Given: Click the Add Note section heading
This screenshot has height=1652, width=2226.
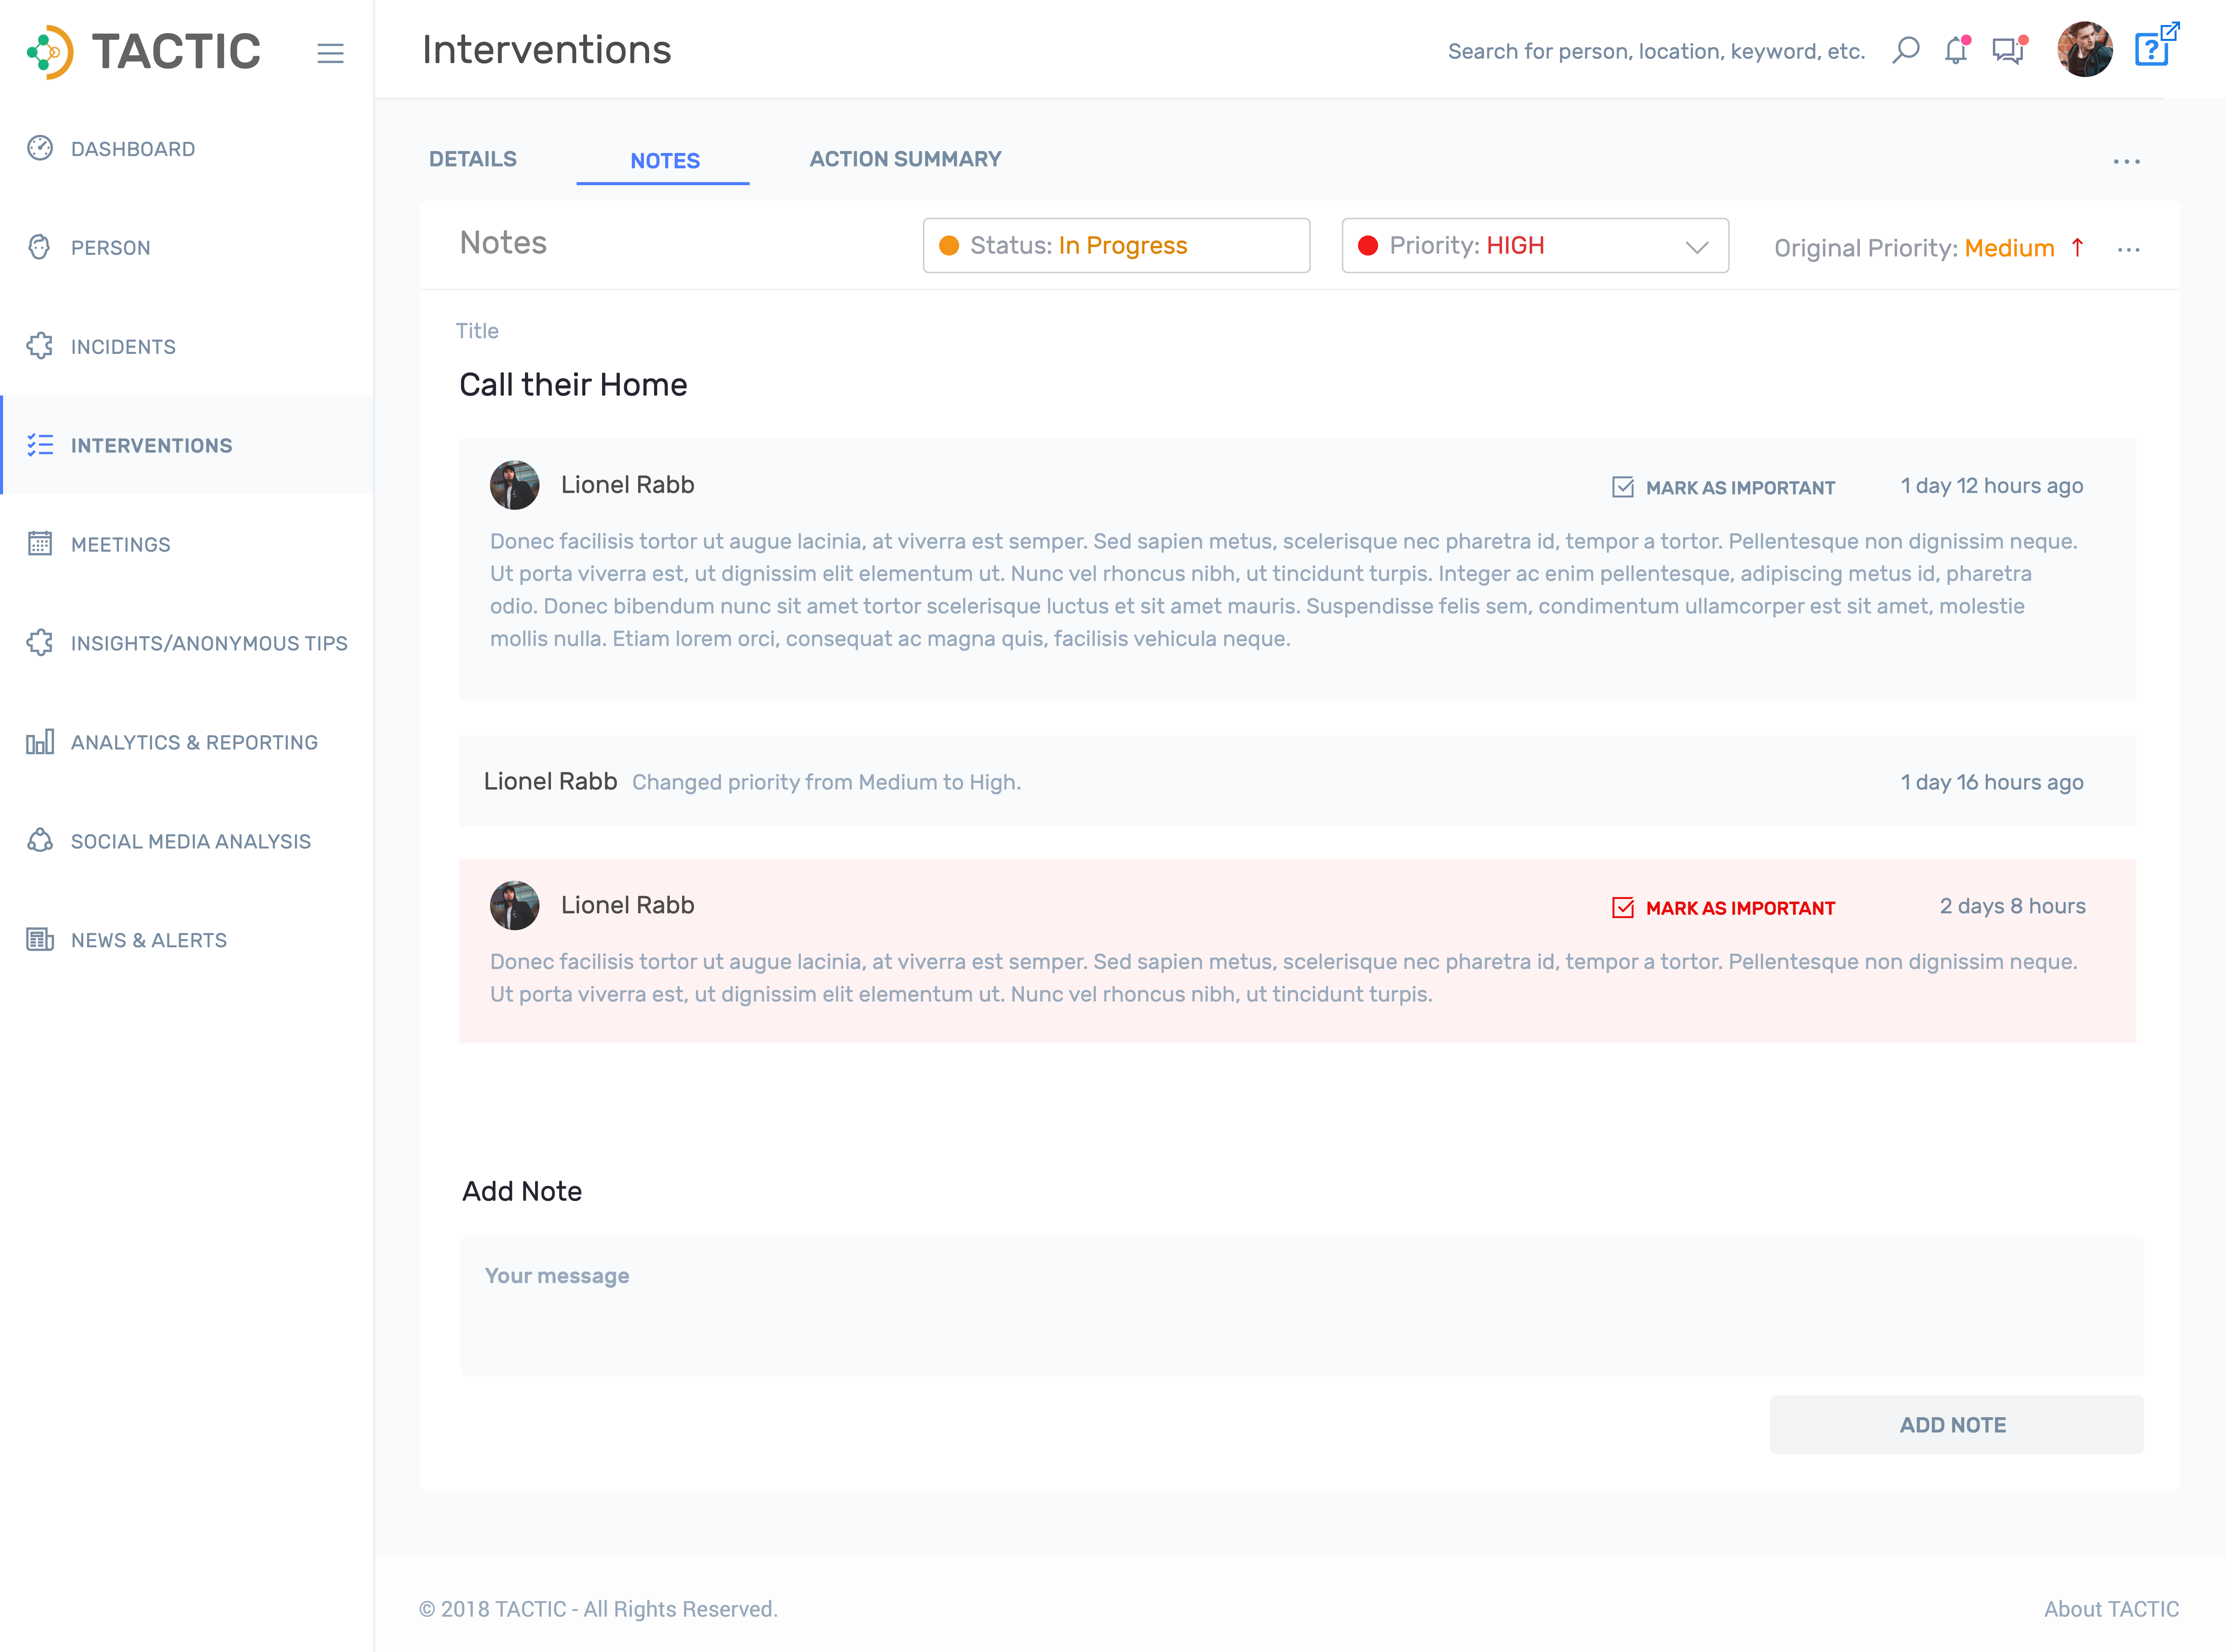Looking at the screenshot, I should point(522,1191).
